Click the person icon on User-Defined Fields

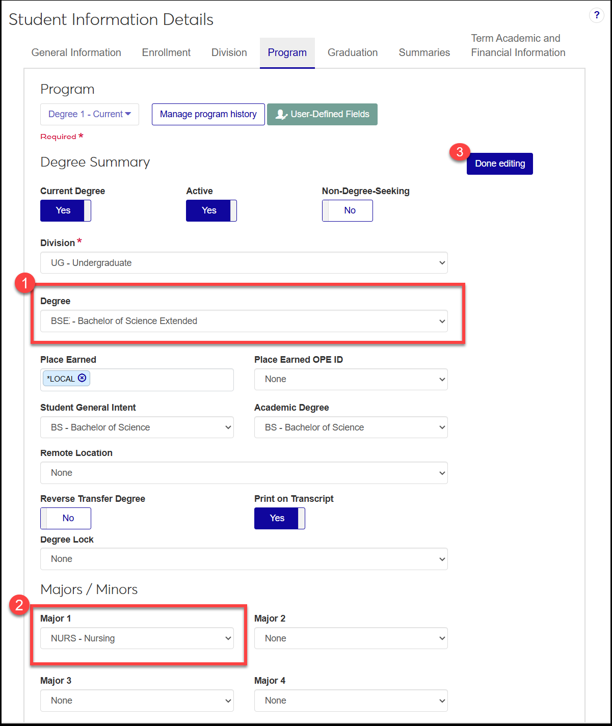tap(281, 114)
